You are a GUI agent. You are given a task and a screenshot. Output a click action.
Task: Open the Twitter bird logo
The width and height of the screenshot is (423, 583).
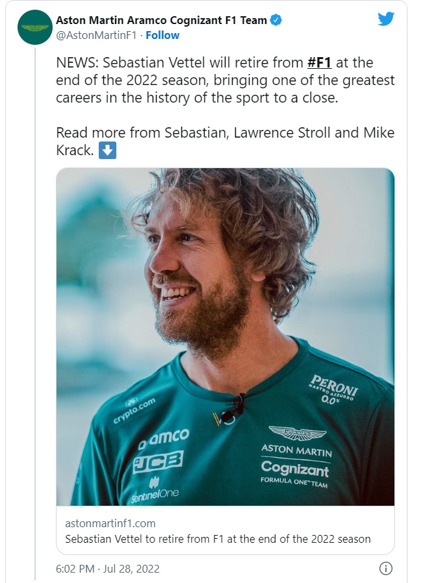click(x=386, y=19)
